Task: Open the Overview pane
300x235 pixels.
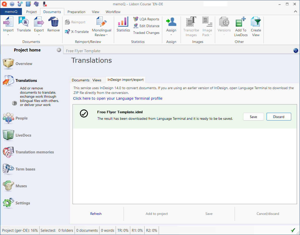Action: click(18, 64)
